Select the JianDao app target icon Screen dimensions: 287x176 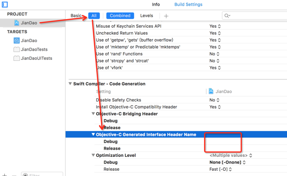[x=16, y=41]
